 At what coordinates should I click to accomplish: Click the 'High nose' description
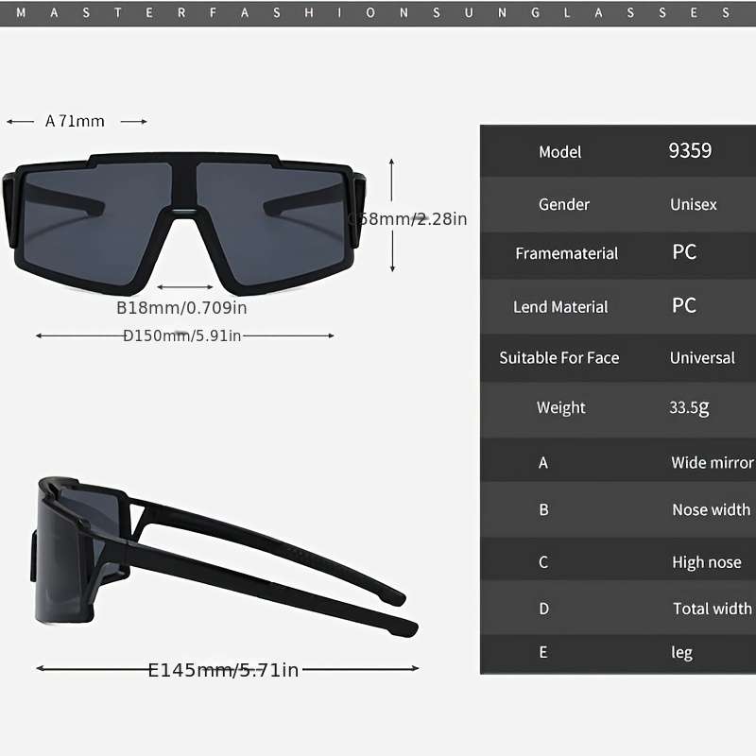pyautogui.click(x=707, y=562)
